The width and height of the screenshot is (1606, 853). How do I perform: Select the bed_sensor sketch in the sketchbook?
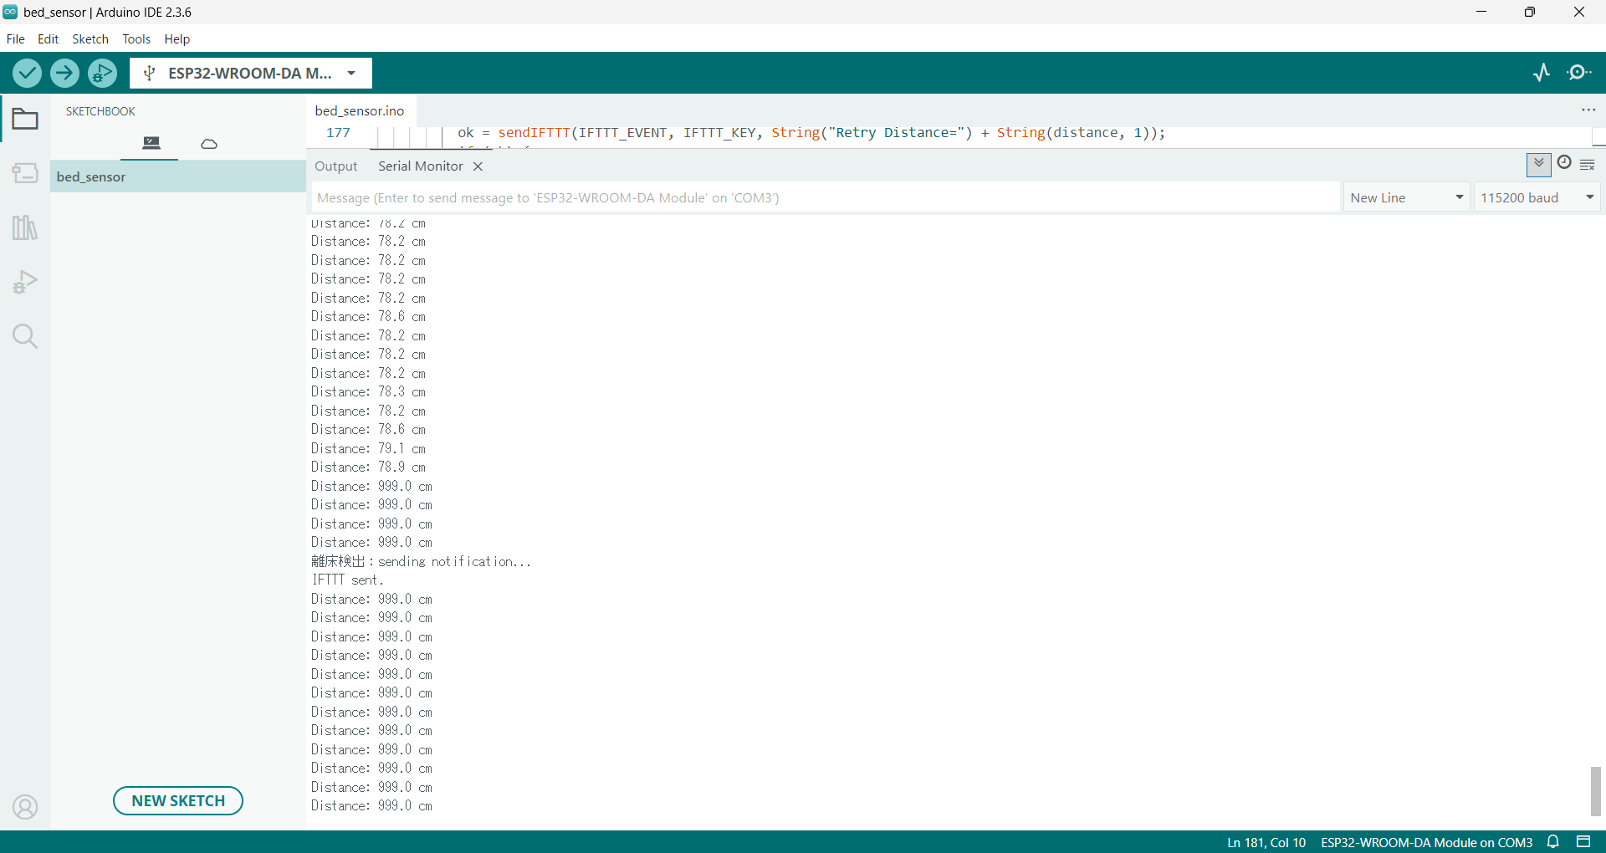click(x=178, y=176)
